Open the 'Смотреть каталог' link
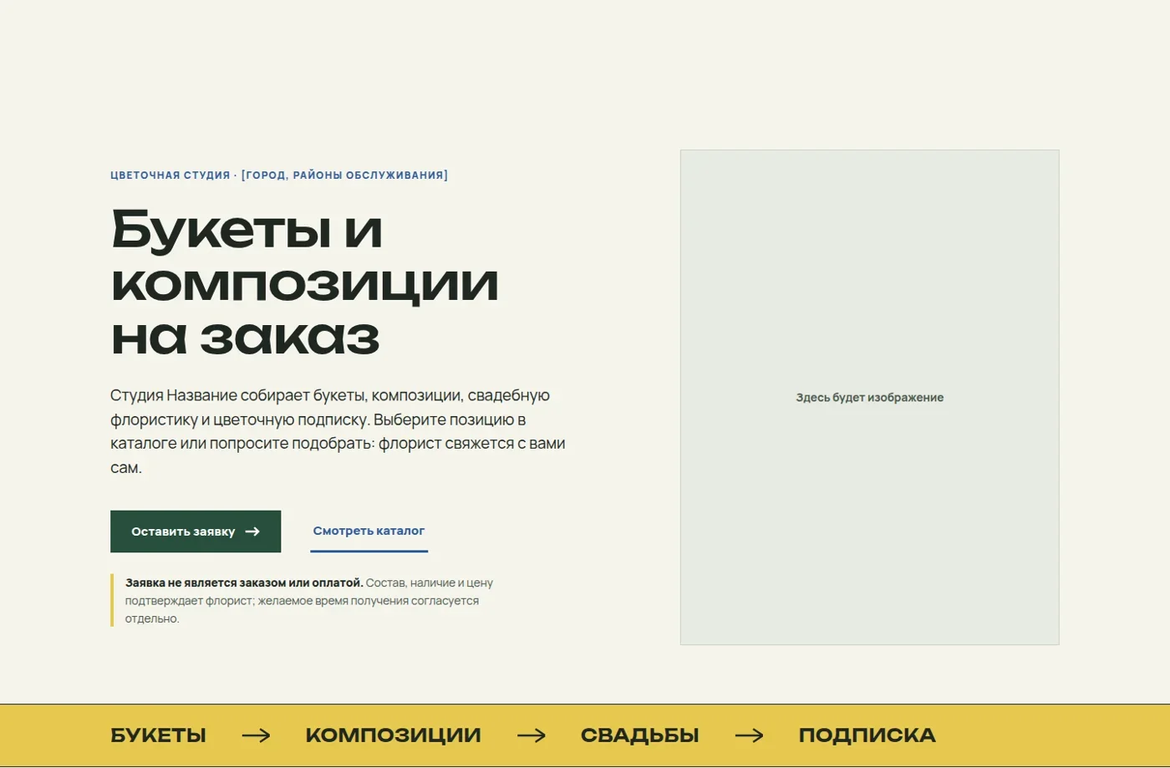The width and height of the screenshot is (1170, 768). [369, 531]
